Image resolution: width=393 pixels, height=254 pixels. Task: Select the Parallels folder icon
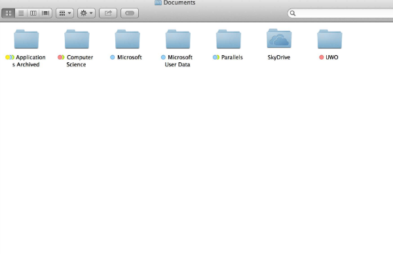(x=229, y=39)
